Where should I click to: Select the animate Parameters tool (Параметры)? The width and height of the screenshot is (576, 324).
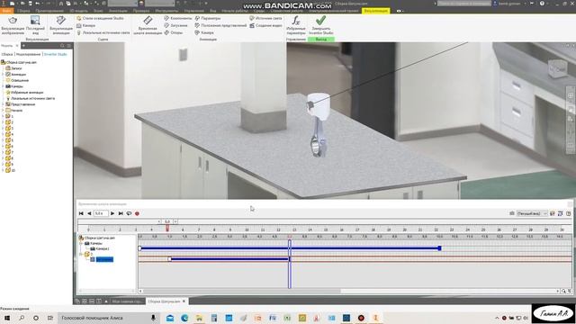(x=208, y=18)
